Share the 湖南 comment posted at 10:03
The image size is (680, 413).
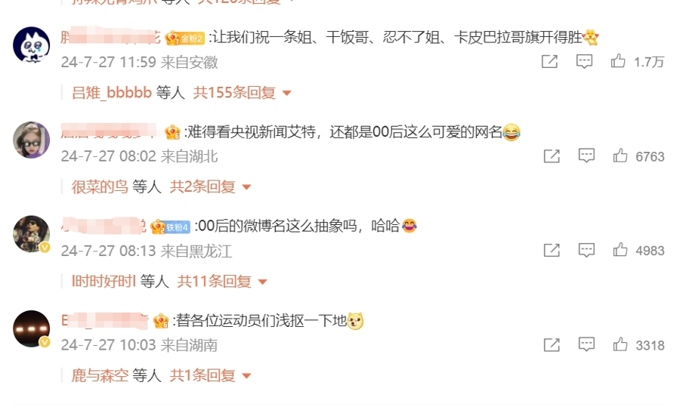tap(552, 345)
